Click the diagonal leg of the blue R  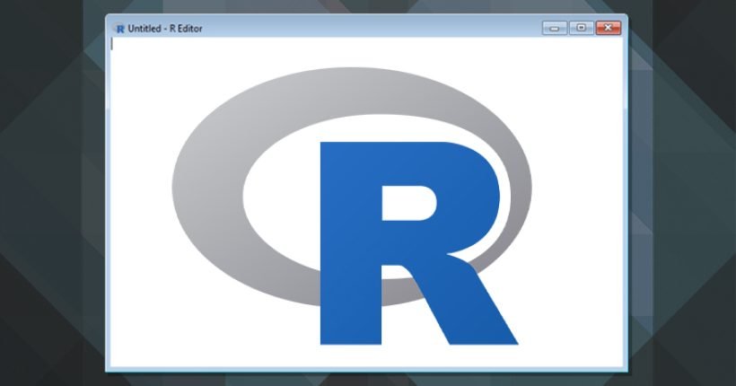469,305
